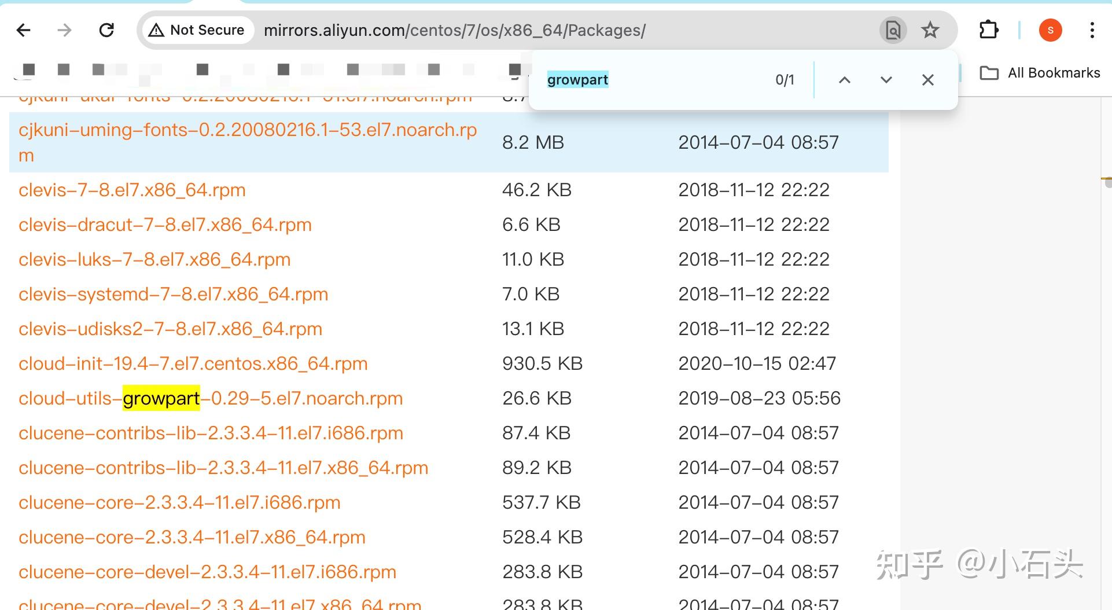Download cloud-init-19.4-7.el7.centos rpm
The width and height of the screenshot is (1112, 610).
point(193,363)
